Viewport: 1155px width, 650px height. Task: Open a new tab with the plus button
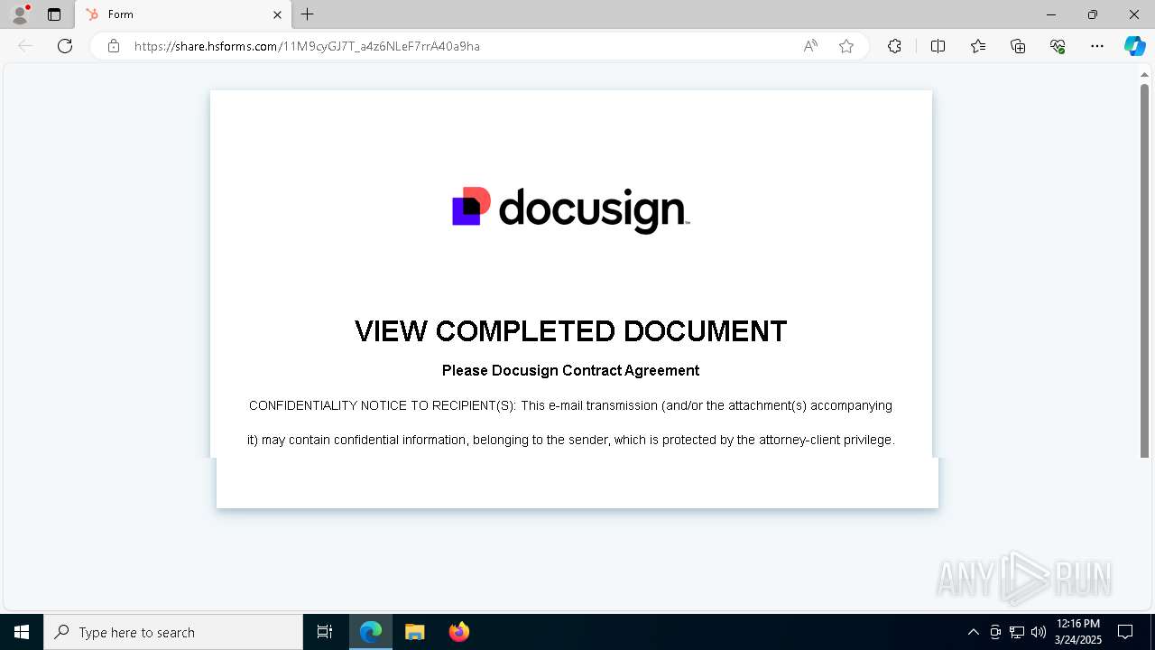point(308,14)
